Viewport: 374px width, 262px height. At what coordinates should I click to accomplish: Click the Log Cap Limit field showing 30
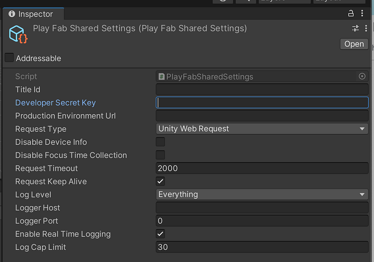[262, 247]
